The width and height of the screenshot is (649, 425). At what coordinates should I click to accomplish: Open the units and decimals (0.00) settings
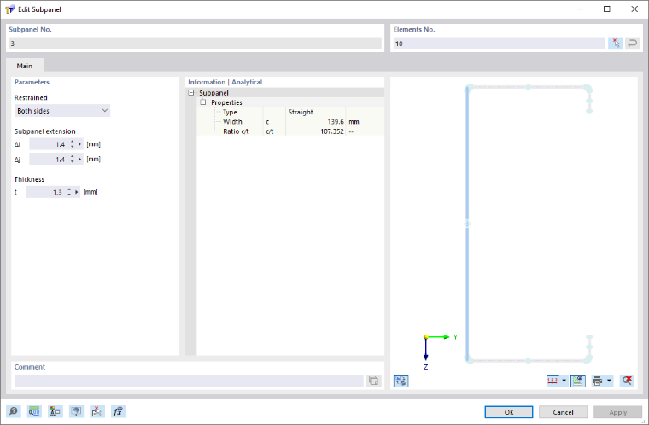pyautogui.click(x=34, y=411)
